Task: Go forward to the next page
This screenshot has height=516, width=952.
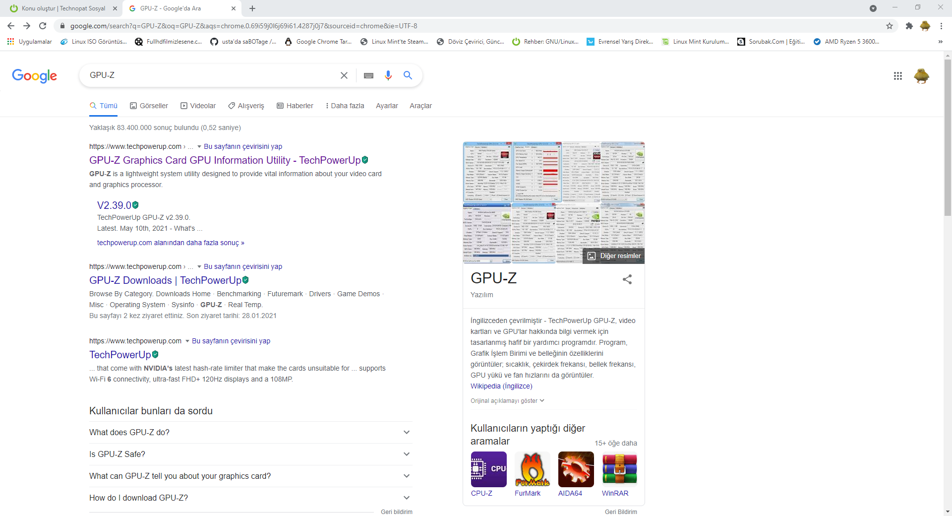Action: (x=27, y=26)
